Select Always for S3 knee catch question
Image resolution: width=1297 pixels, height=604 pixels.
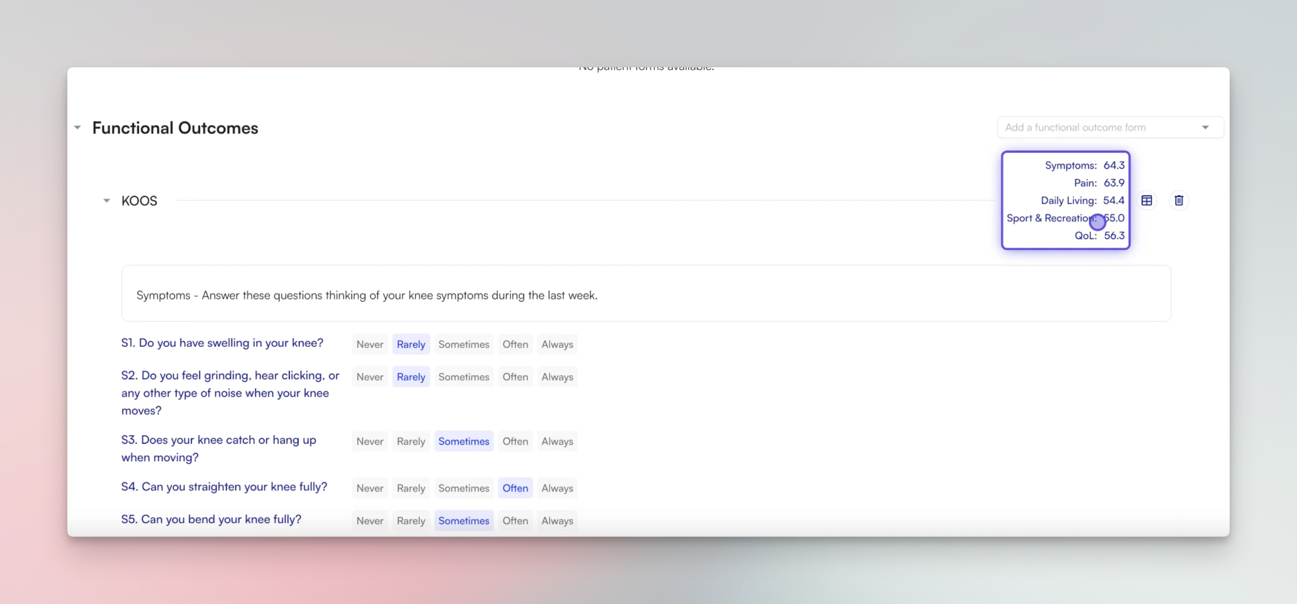[x=557, y=441]
